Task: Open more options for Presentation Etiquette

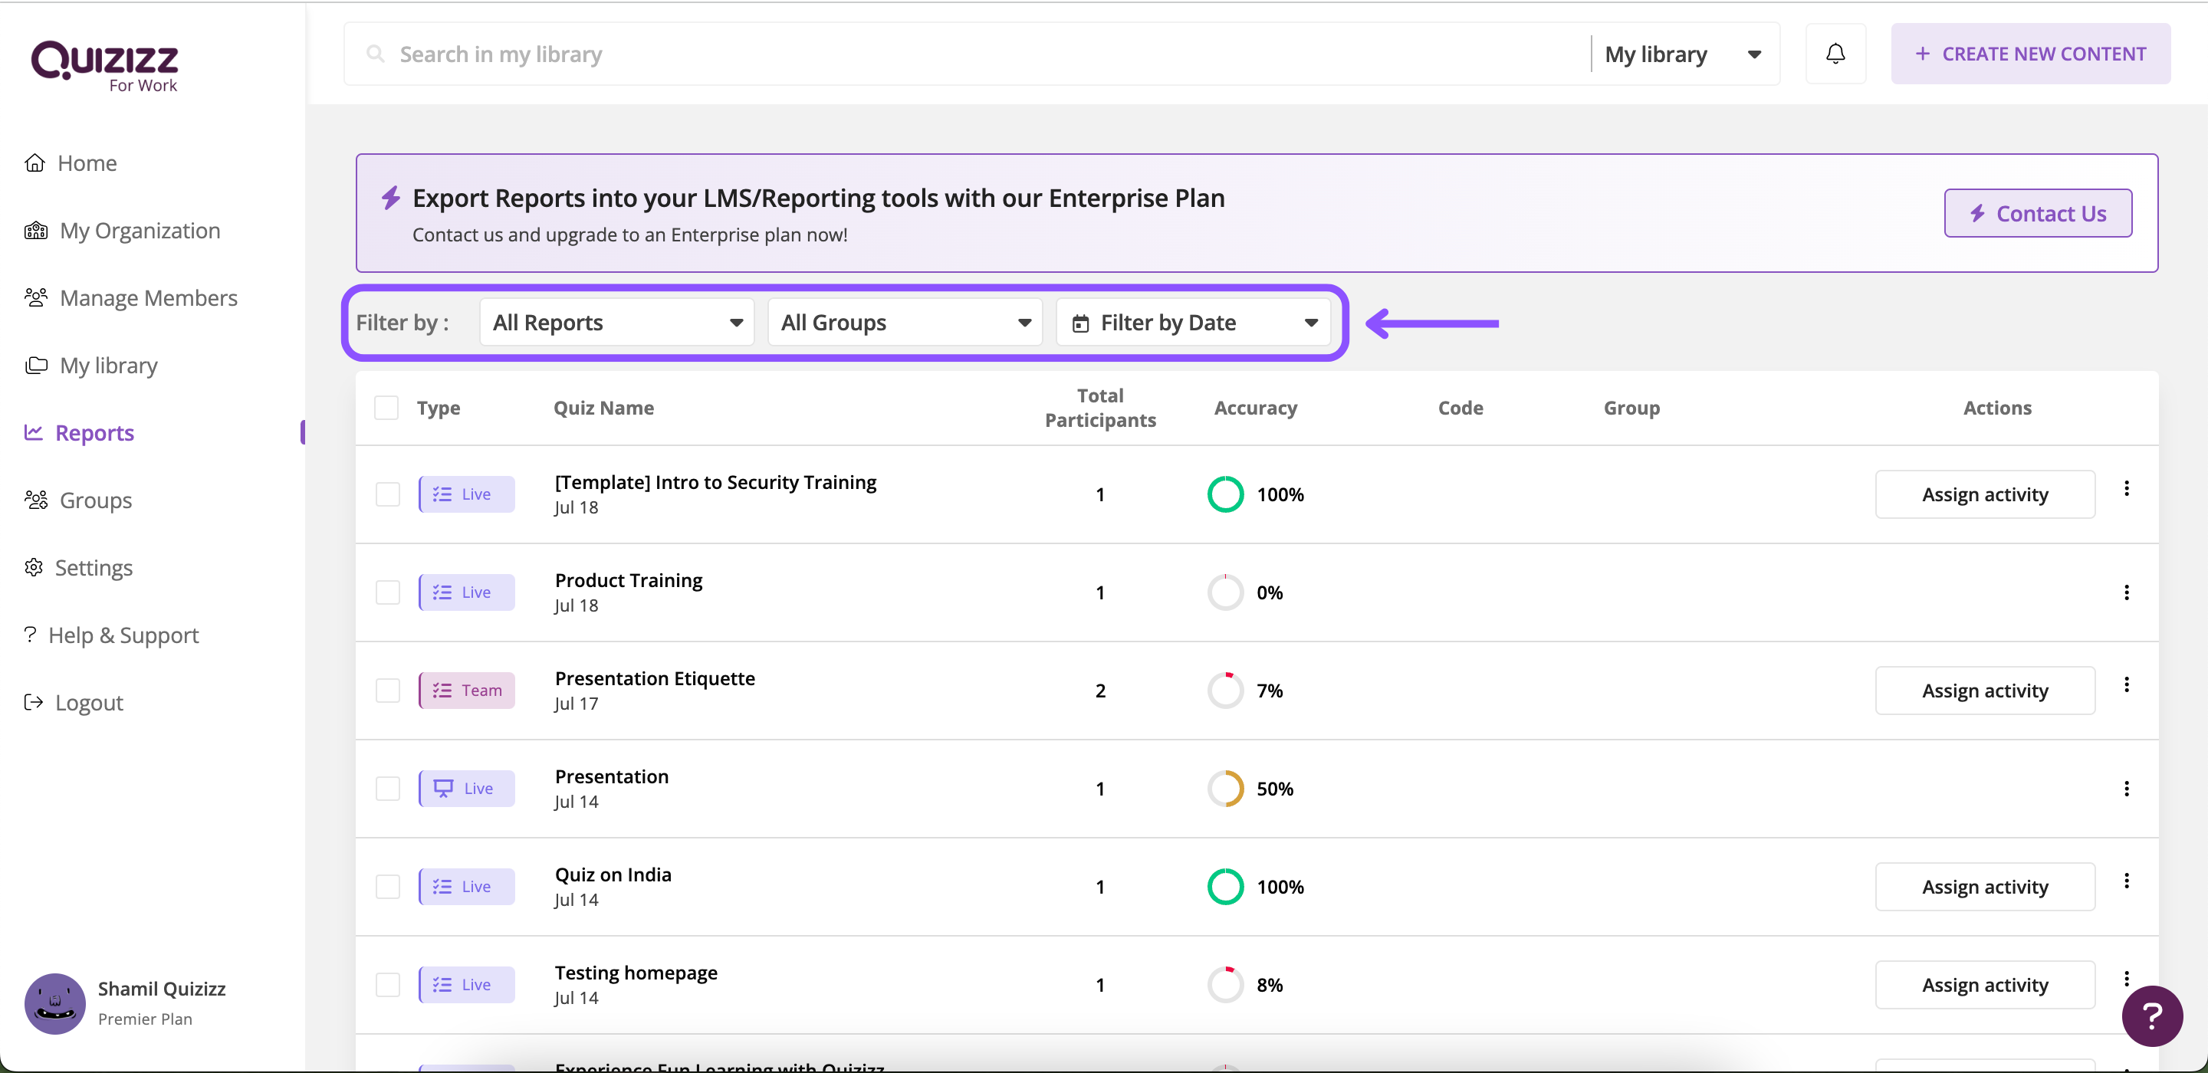Action: (x=2127, y=684)
